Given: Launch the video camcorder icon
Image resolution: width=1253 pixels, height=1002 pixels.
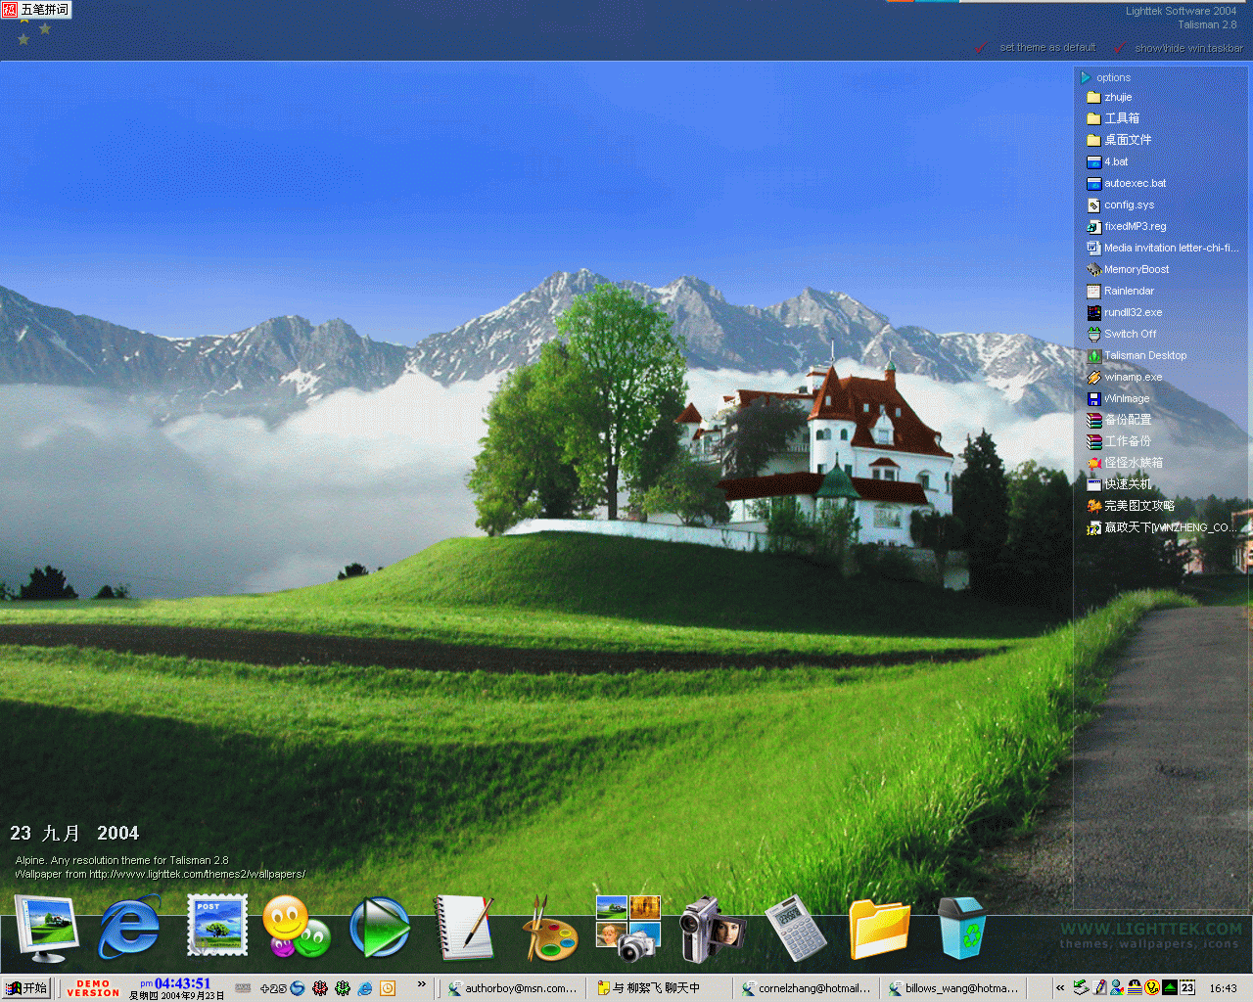Looking at the screenshot, I should point(713,928).
